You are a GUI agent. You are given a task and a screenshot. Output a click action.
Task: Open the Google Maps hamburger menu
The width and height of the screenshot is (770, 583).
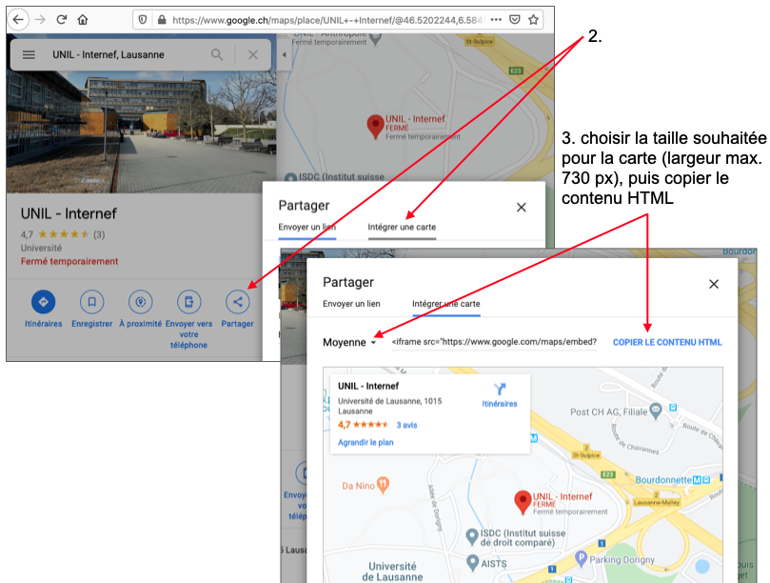(30, 55)
